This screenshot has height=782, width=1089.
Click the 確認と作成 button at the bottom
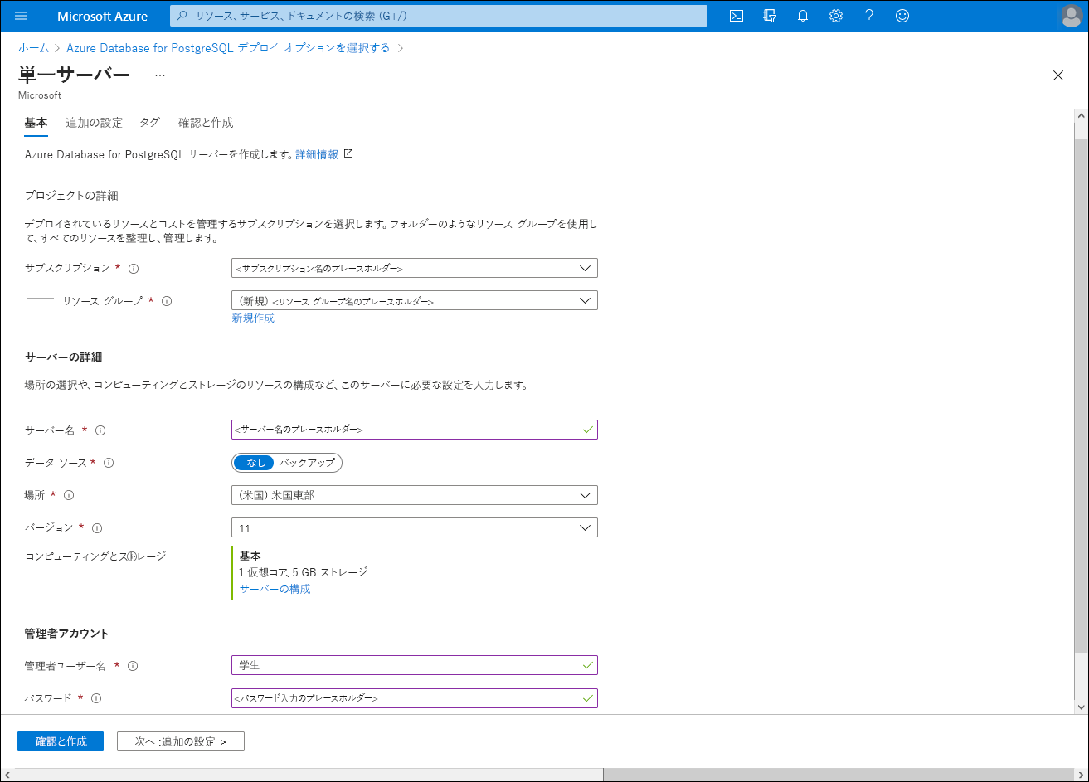(61, 741)
